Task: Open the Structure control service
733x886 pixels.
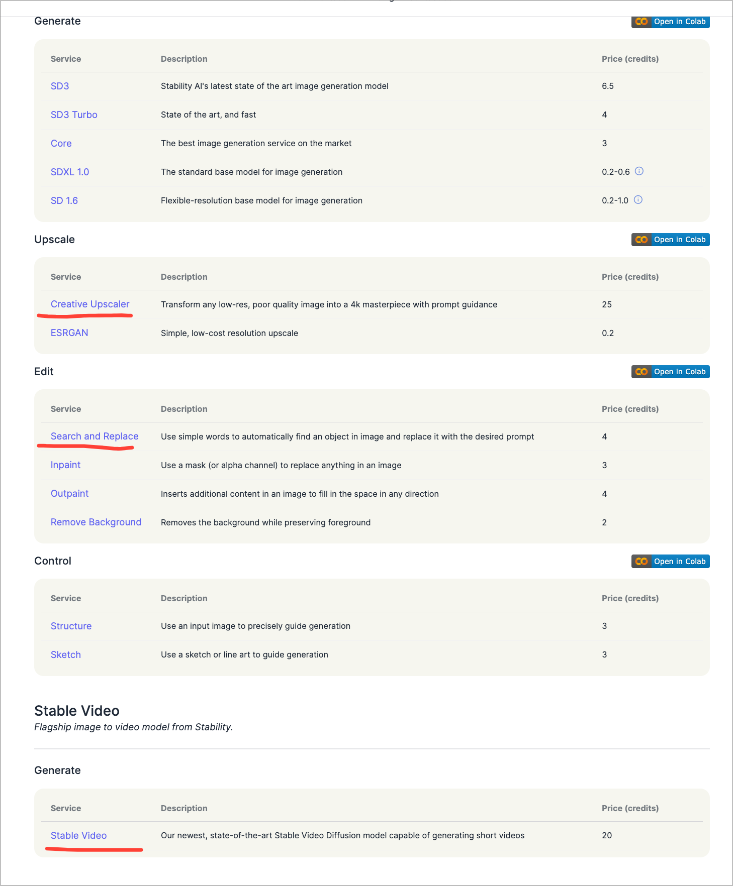Action: click(71, 626)
